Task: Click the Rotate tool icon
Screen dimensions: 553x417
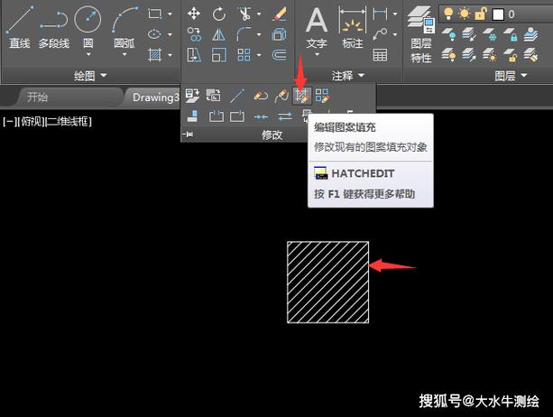Action: tap(219, 14)
